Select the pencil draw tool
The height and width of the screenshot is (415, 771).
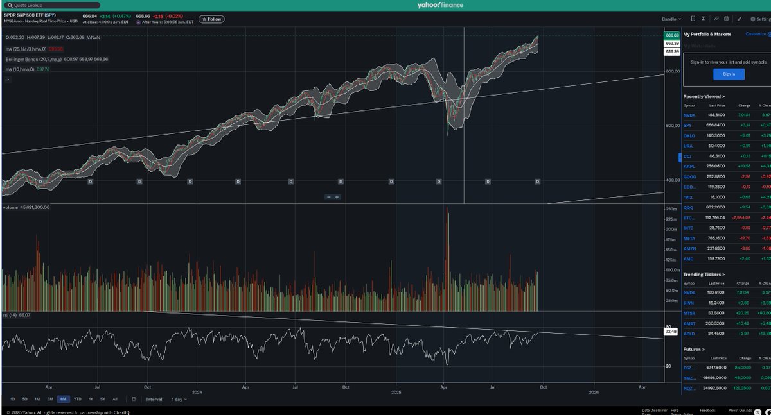click(740, 19)
